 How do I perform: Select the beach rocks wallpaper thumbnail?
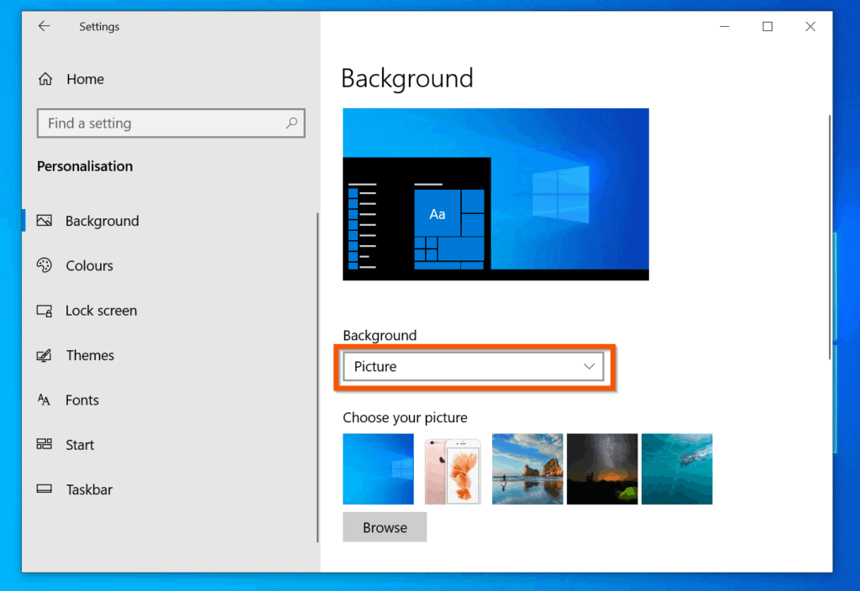tap(527, 468)
